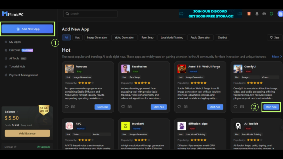Viewport: 283px width, 159px height.
Task: Click the storage help question mark icon
Action: click(15, 147)
